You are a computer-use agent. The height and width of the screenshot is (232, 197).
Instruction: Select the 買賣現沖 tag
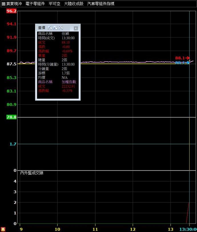(14, 4)
